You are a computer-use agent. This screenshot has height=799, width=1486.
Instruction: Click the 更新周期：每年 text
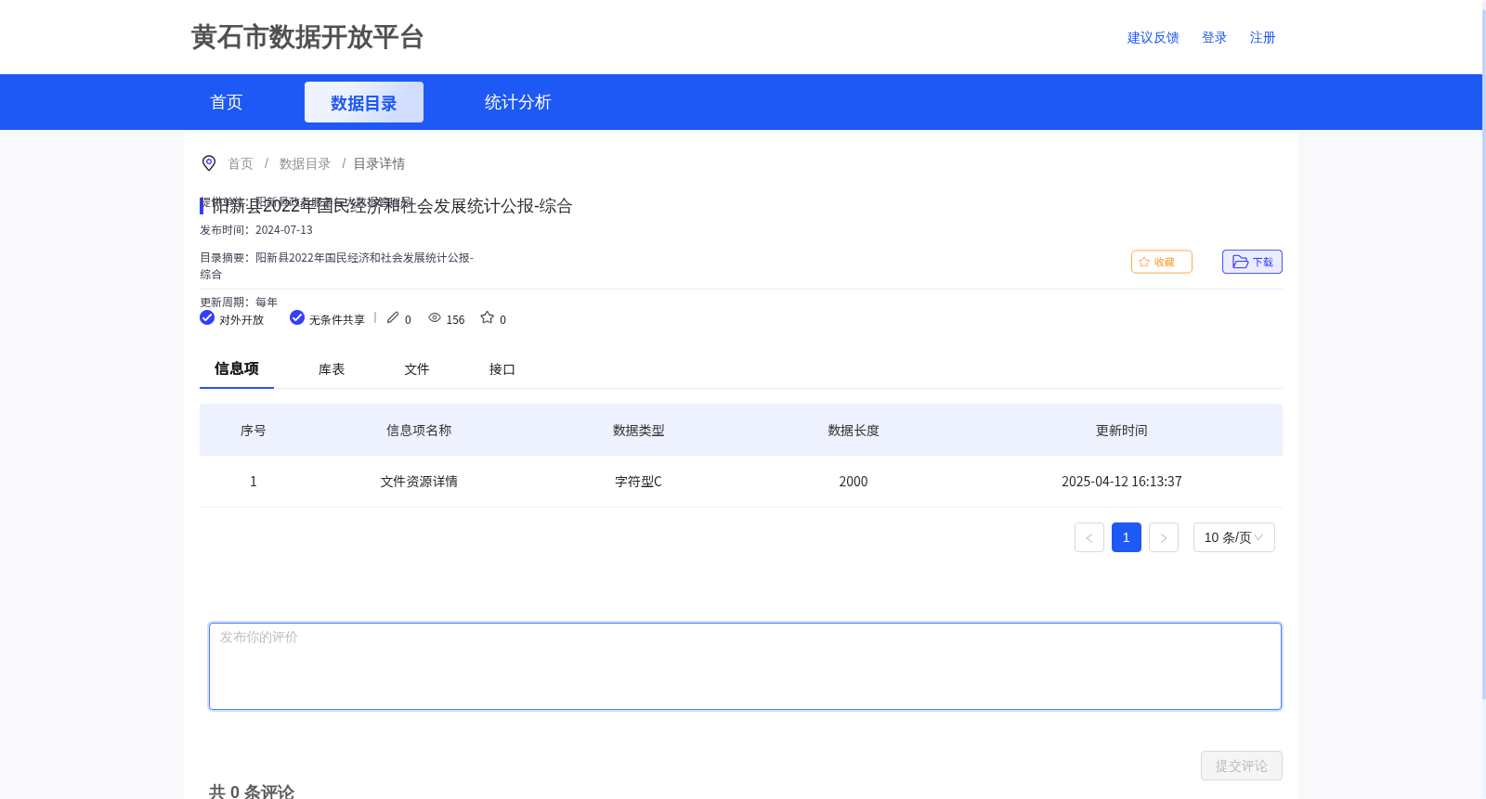click(x=239, y=303)
